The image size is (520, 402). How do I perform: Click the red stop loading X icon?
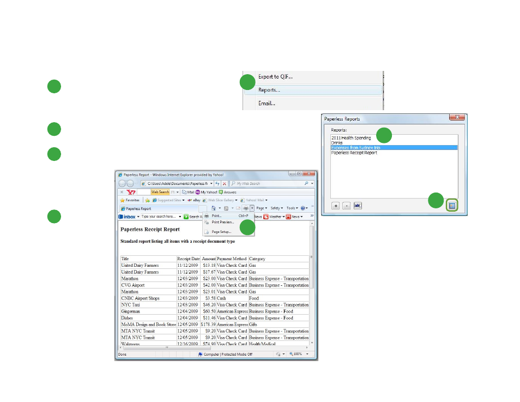(225, 183)
